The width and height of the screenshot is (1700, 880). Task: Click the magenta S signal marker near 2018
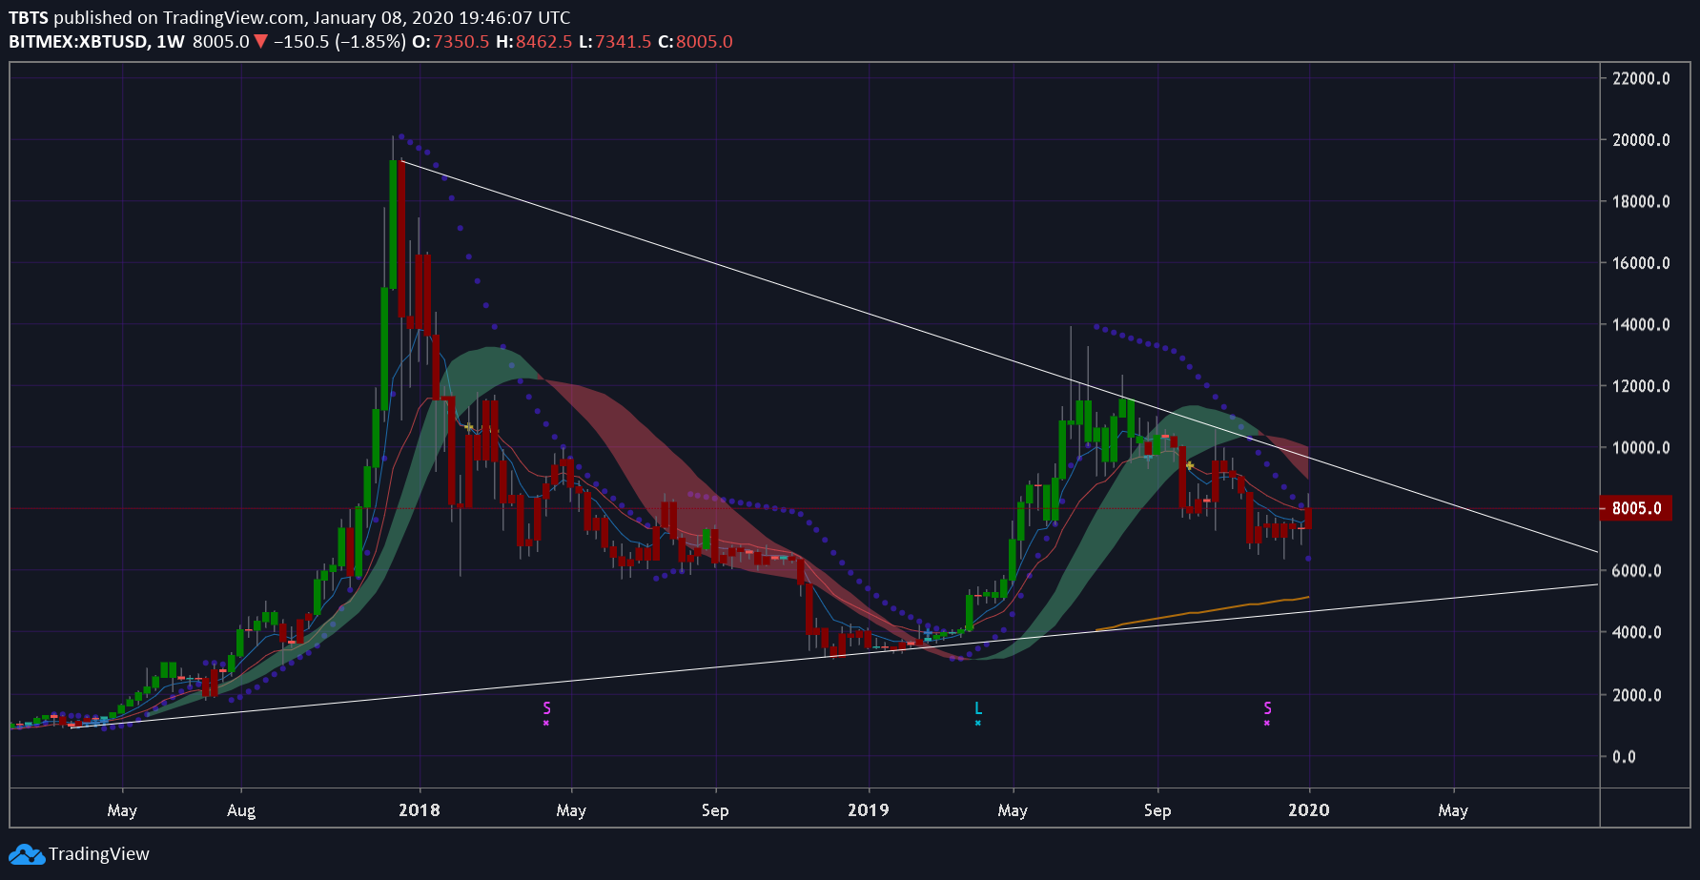pos(546,708)
